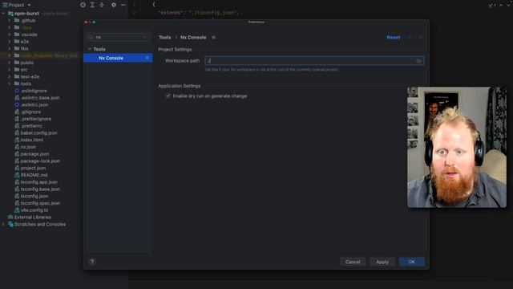513x289 pixels.
Task: Select .eslintrc.base.json file
Action: [x=40, y=98]
